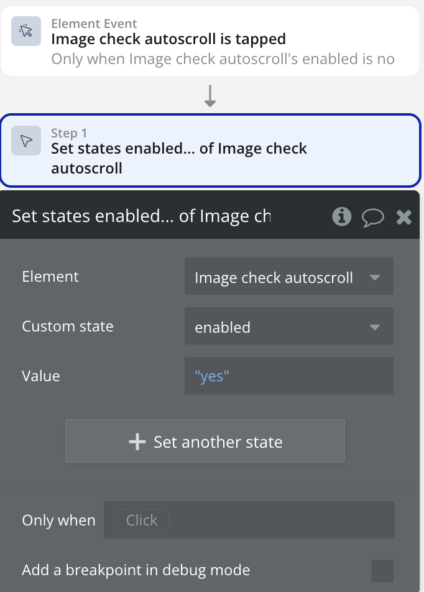This screenshot has height=592, width=424.
Task: Select the "Image check autoscroll is tapped" event title
Action: pos(168,39)
